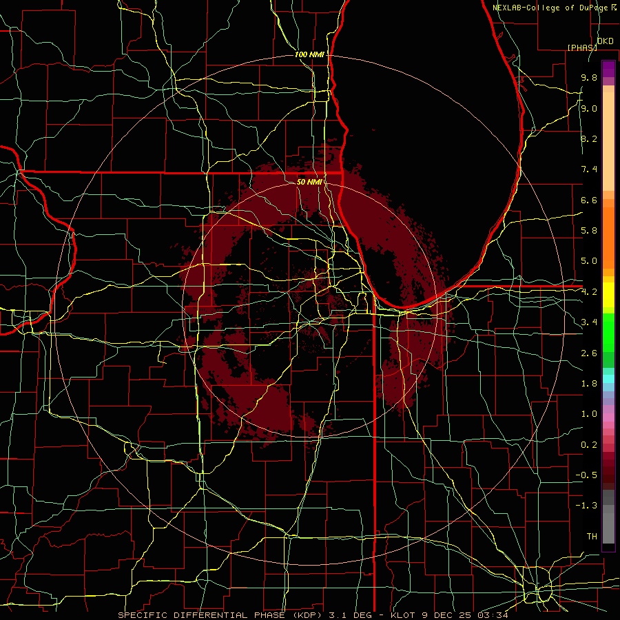Click the 1.8 value on the color scale
Image resolution: width=620 pixels, height=620 pixels.
click(589, 384)
